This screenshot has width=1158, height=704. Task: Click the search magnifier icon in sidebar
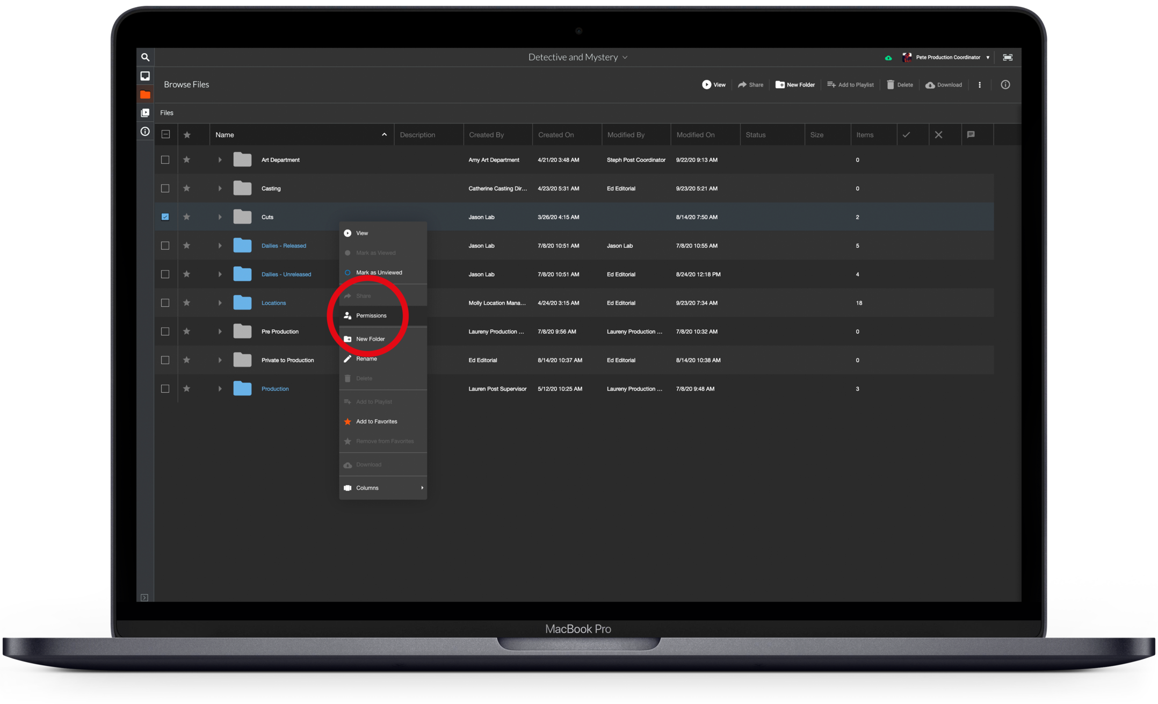(145, 57)
